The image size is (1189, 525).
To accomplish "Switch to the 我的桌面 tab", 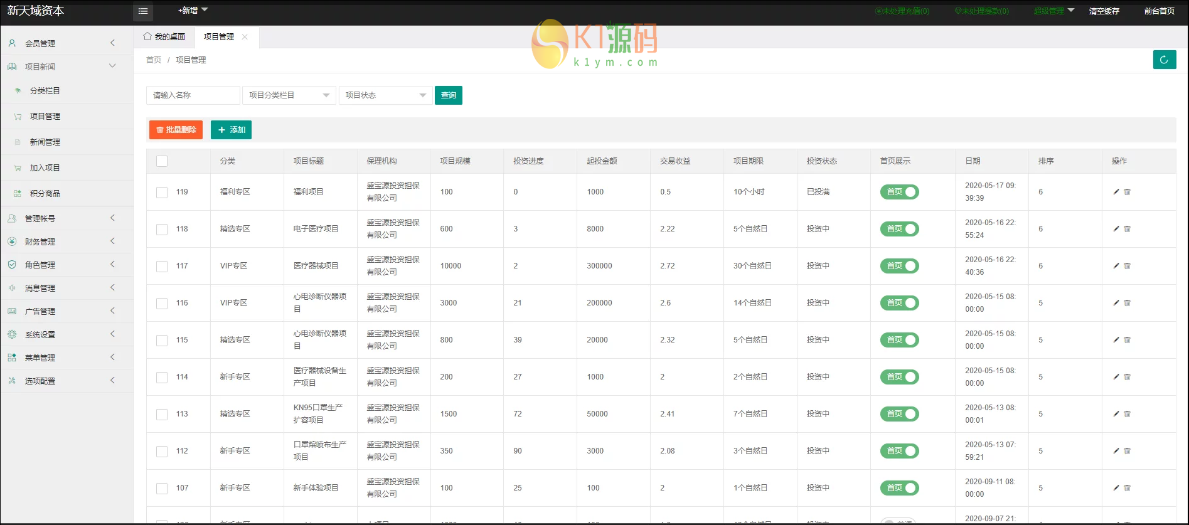I will point(164,37).
